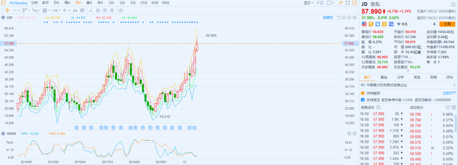This screenshot has height=165, width=458.
Task: Zoom out the chart with minus icon
Action: pos(344,17)
